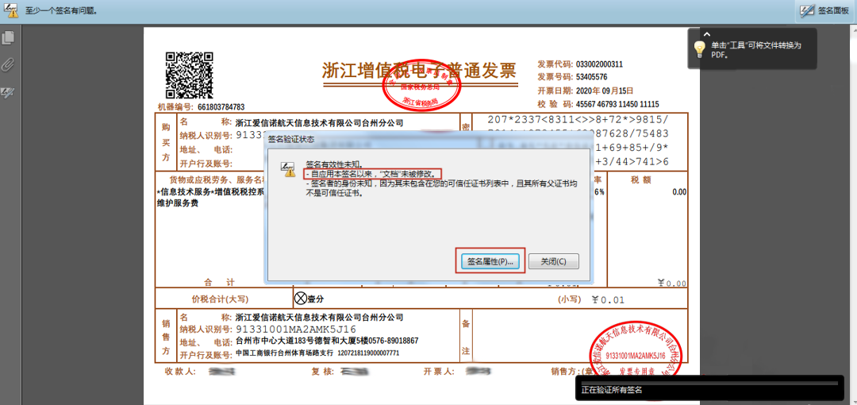857x405 pixels.
Task: Open page thumbnails icon in left sidebar
Action: click(8, 38)
